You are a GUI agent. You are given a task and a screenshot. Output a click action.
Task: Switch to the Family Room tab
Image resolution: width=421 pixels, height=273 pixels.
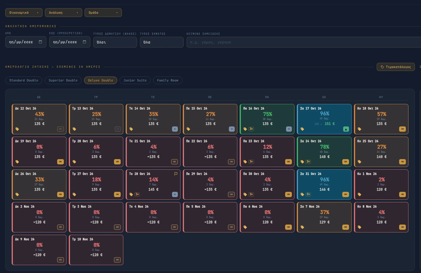point(168,80)
